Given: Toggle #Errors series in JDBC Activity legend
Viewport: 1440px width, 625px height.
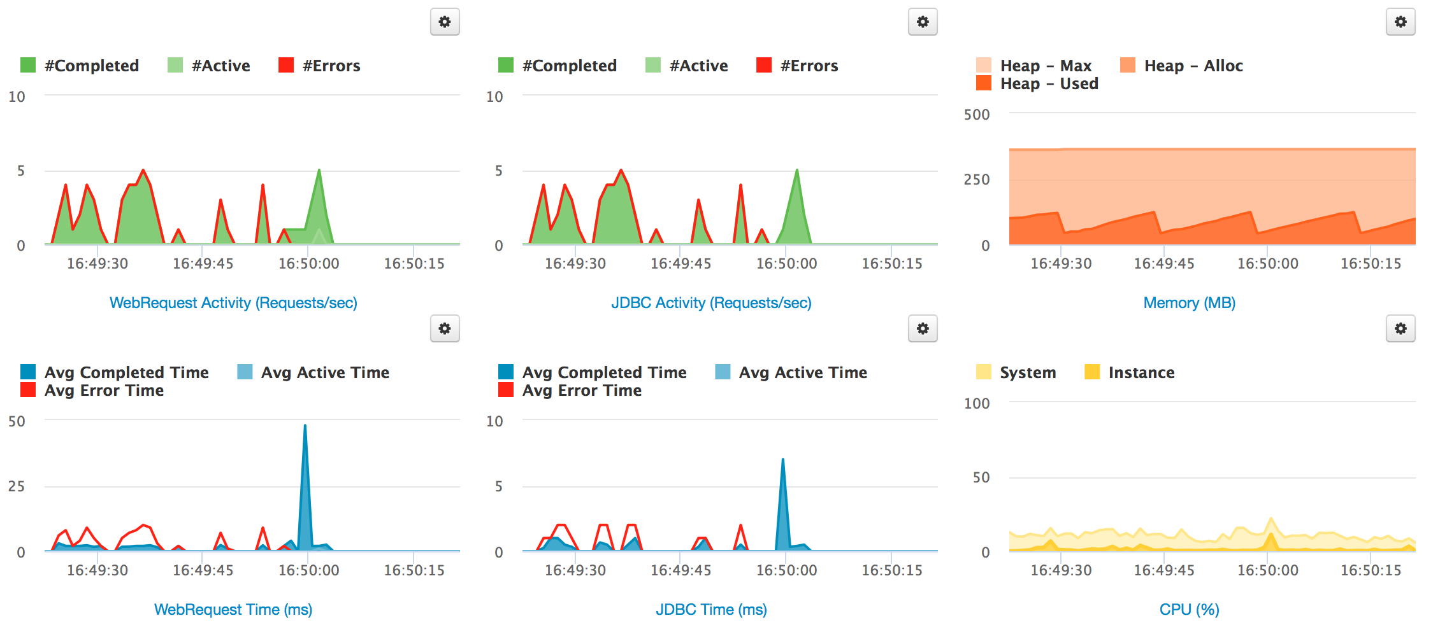Looking at the screenshot, I should pos(809,66).
